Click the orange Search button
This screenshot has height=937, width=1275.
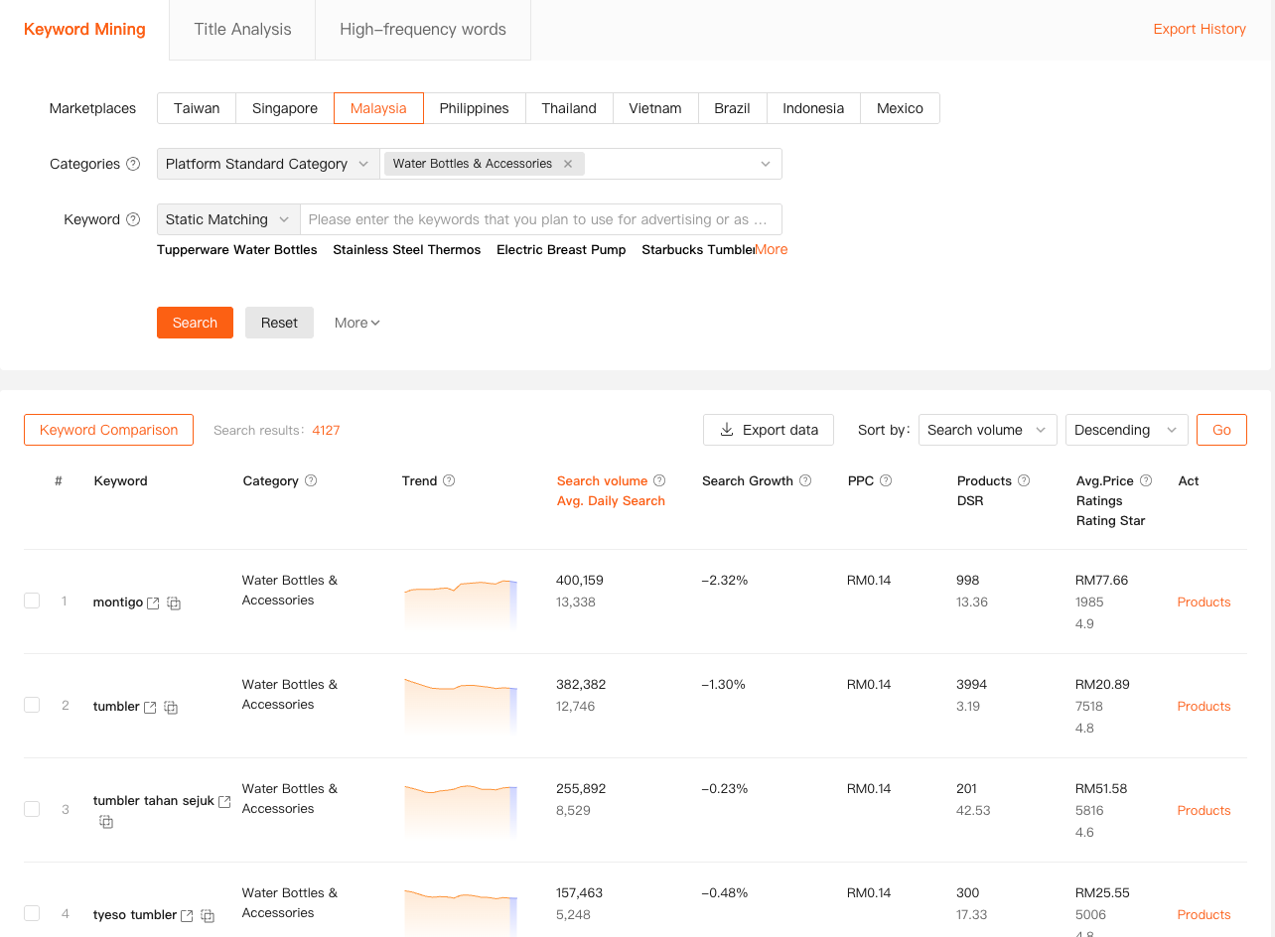[x=195, y=324]
